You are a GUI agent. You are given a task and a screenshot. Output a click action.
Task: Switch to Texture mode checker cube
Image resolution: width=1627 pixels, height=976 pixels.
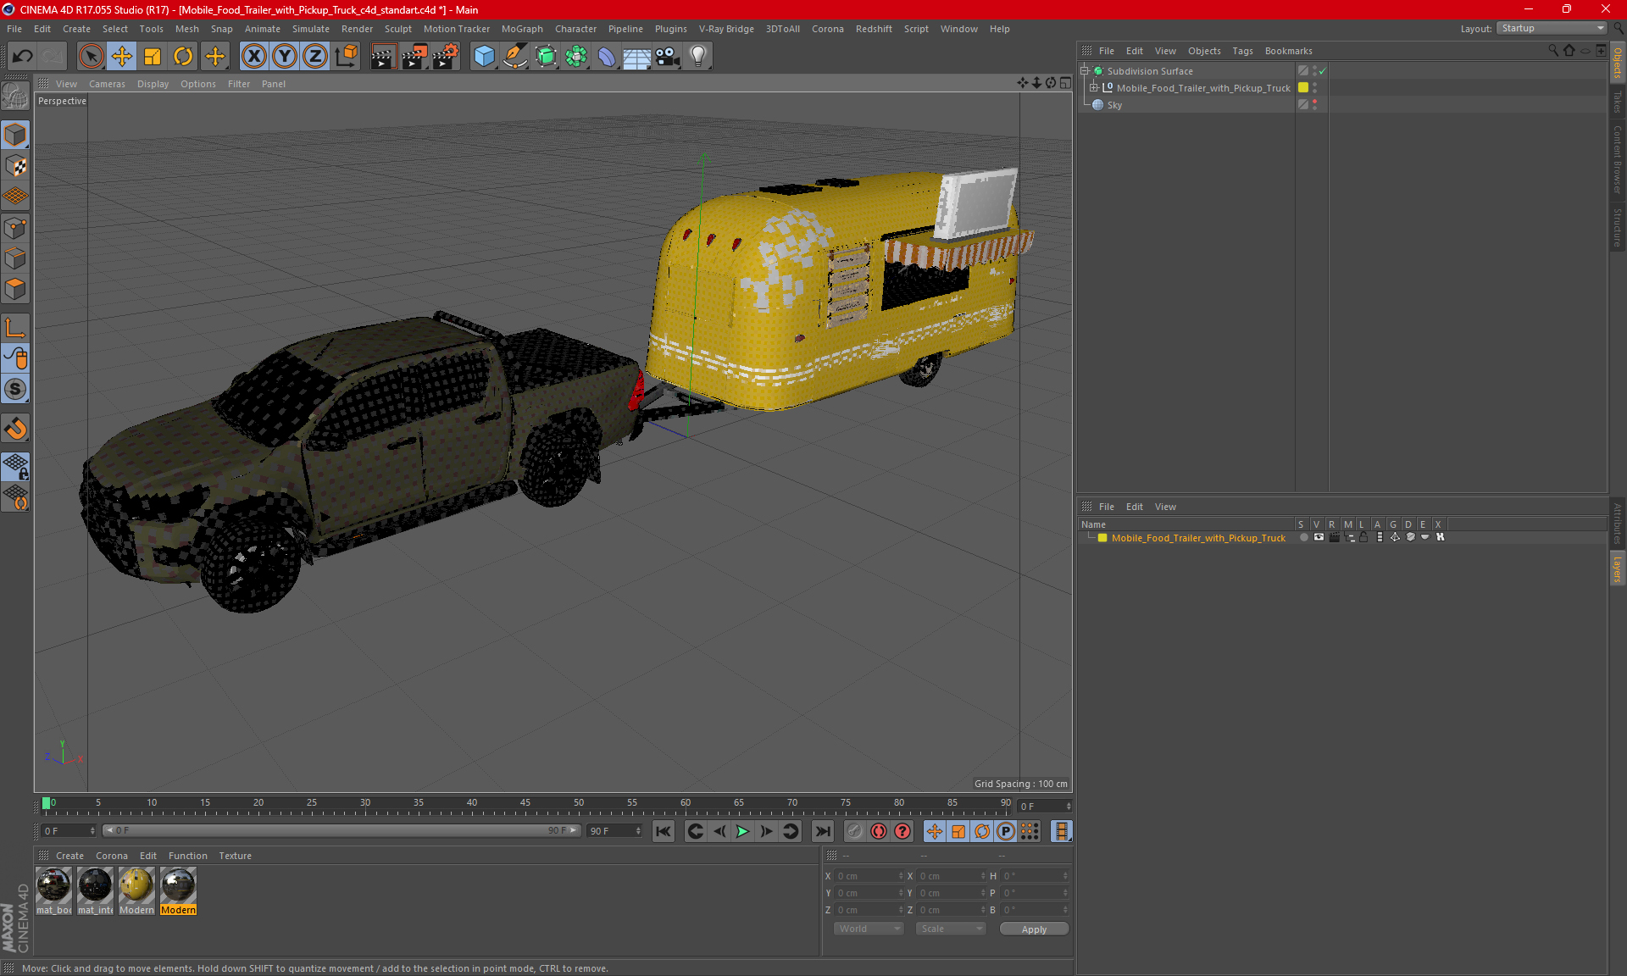pyautogui.click(x=15, y=166)
